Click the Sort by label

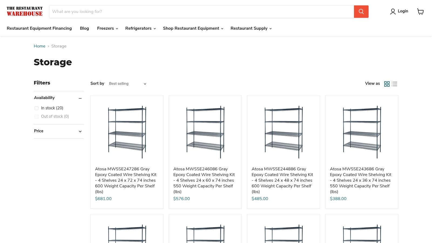(x=97, y=84)
